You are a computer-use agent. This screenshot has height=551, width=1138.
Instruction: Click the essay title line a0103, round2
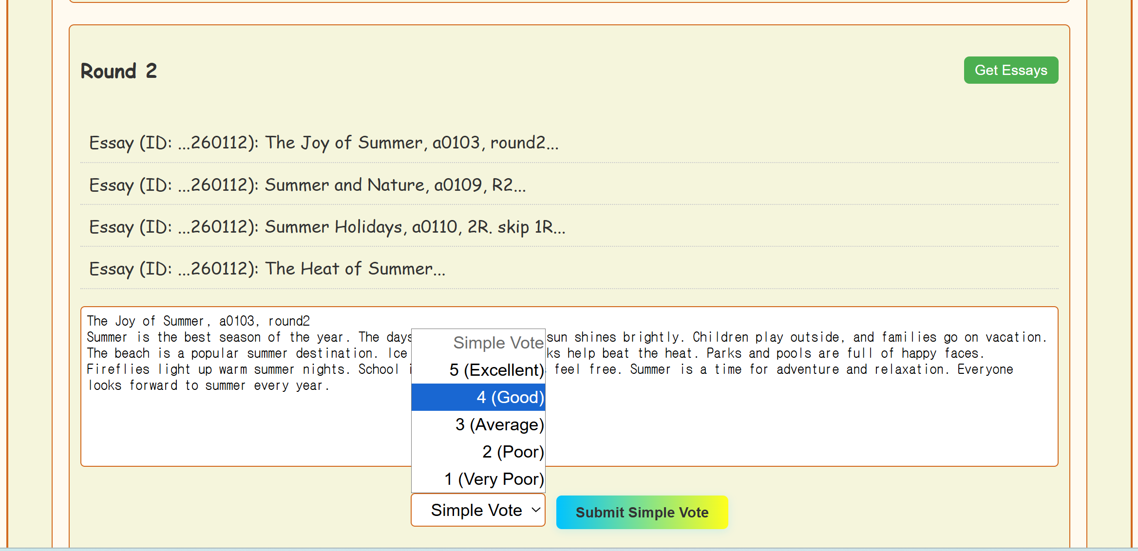(x=198, y=321)
